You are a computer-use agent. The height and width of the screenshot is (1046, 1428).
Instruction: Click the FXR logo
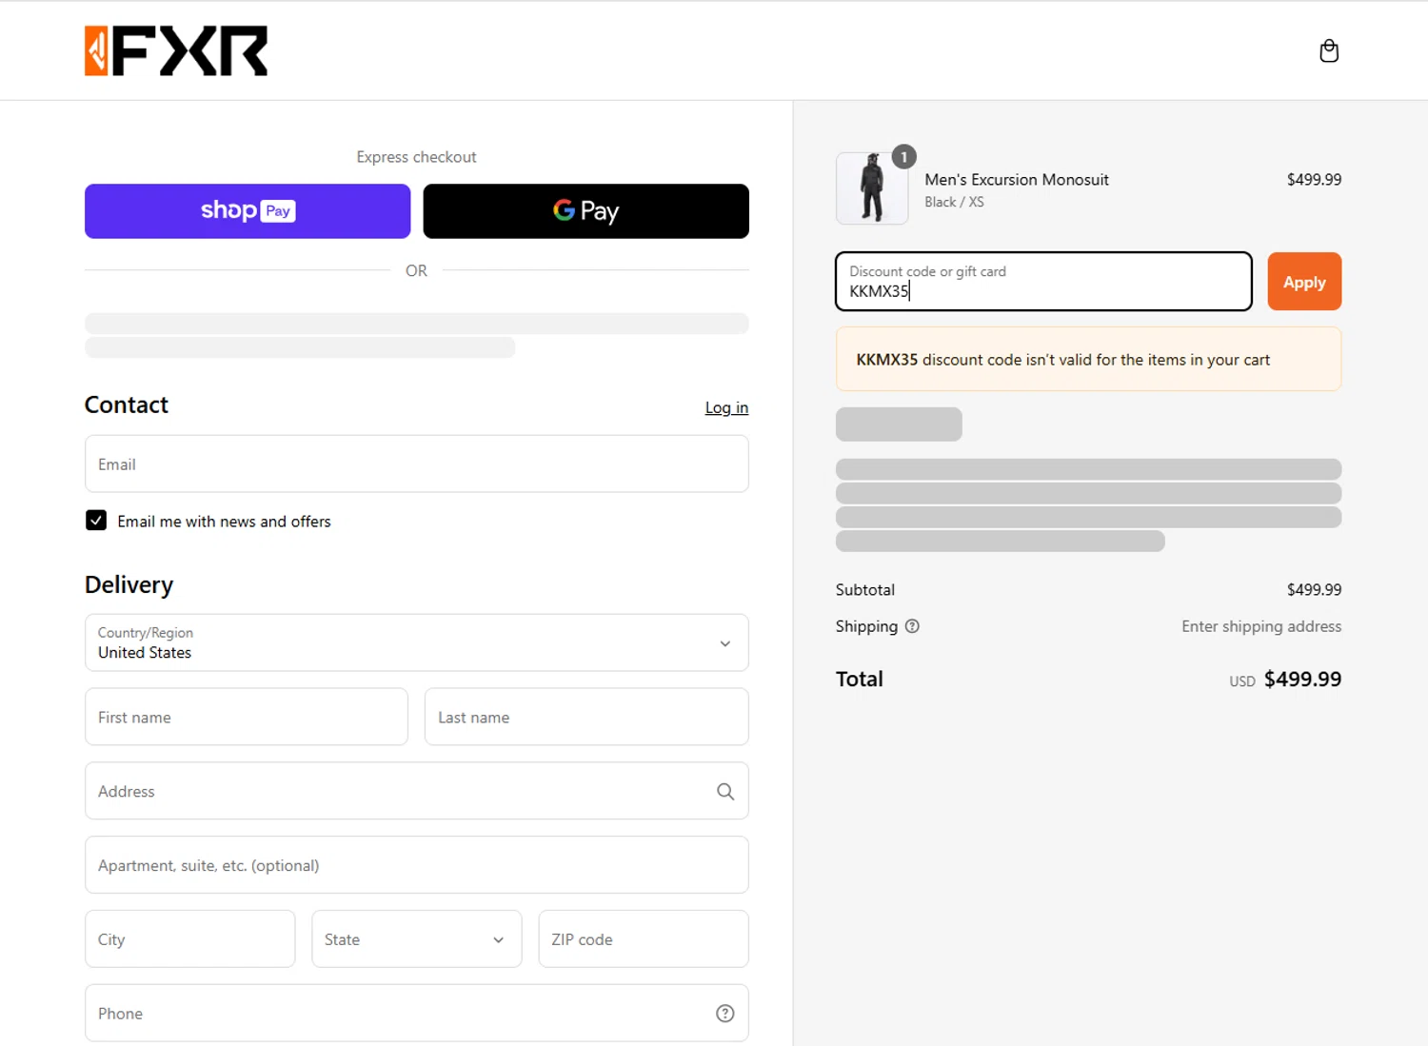(x=176, y=50)
